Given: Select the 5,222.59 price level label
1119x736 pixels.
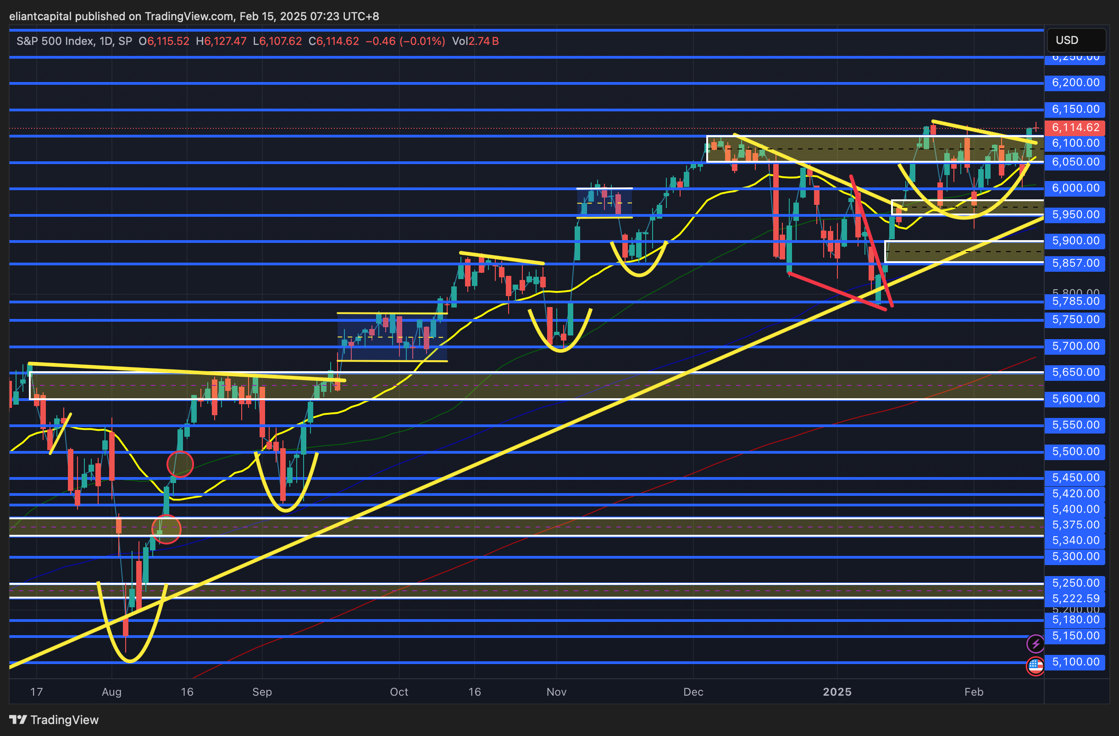Looking at the screenshot, I should coord(1075,599).
